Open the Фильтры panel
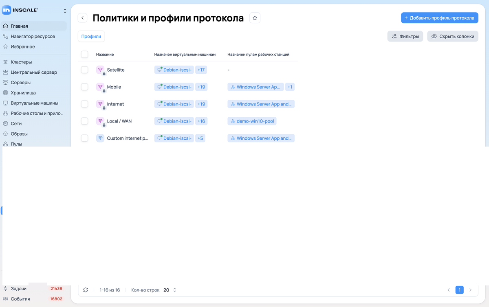Viewport: 489px width, 307px height. click(x=405, y=36)
